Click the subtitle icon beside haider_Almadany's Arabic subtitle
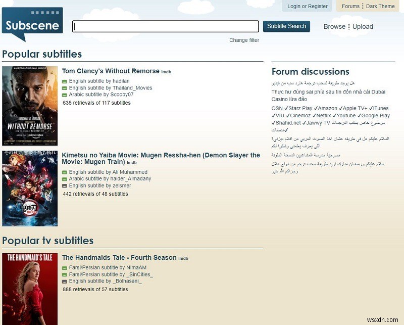This screenshot has height=325, width=404. [x=65, y=179]
